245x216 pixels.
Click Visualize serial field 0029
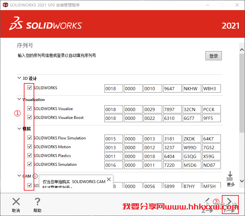(x=153, y=109)
